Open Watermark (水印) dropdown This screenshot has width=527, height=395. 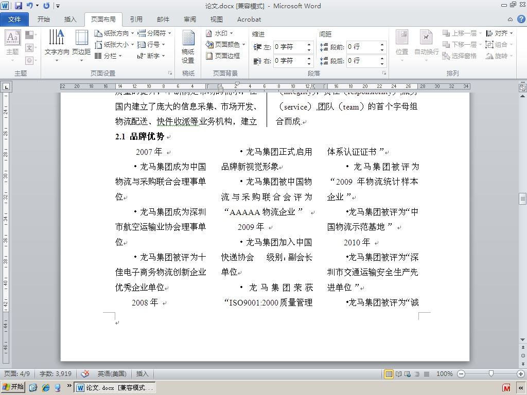(219, 33)
